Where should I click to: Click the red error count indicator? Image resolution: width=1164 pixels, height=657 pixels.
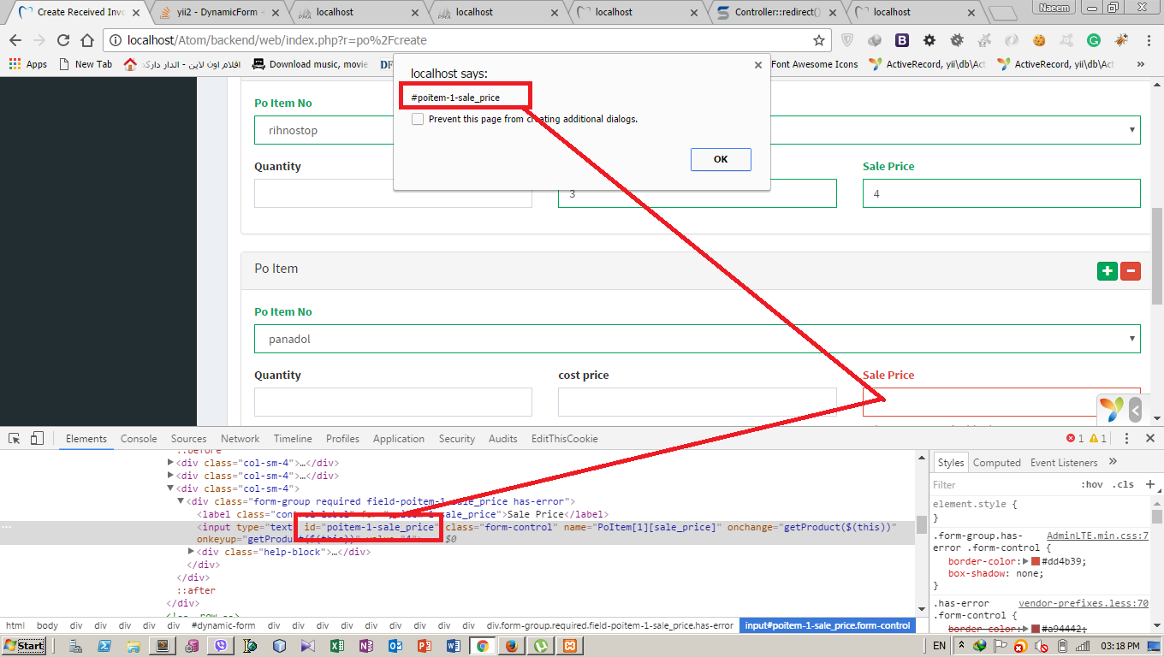point(1075,438)
